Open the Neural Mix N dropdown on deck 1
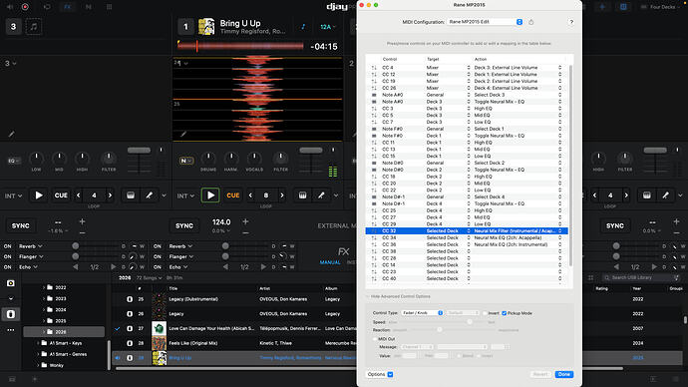This screenshot has width=688, height=387. click(186, 161)
